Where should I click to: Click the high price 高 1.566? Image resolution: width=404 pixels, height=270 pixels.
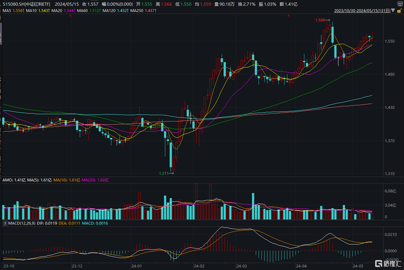click(164, 4)
